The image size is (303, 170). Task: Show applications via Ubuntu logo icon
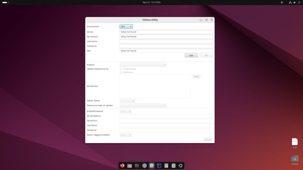coord(180,165)
